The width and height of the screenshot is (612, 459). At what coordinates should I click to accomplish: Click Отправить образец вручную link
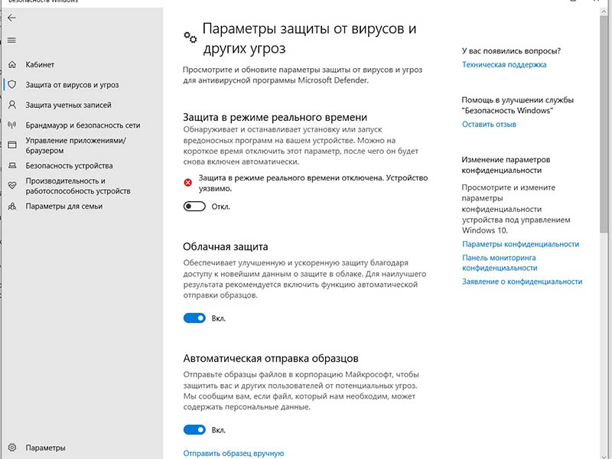tap(233, 453)
